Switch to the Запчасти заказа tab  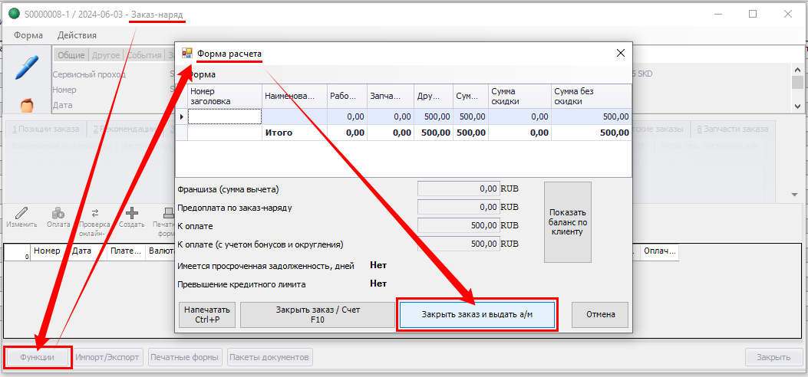(x=732, y=129)
